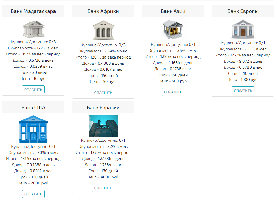This screenshot has width=277, height=204.
Task: Click 'Итого - 131 % за весь период'
Action: (x=33, y=159)
